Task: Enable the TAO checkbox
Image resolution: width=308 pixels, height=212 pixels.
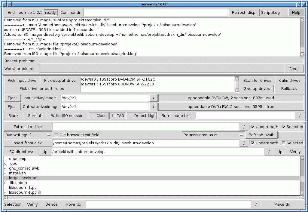Action: [x=118, y=116]
